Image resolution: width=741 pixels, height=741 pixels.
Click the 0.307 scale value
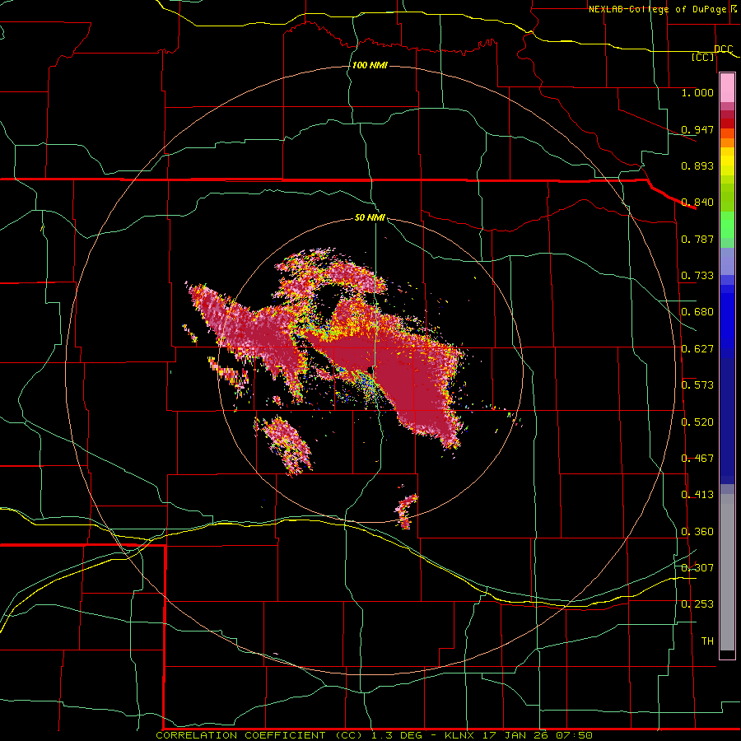[x=697, y=568]
